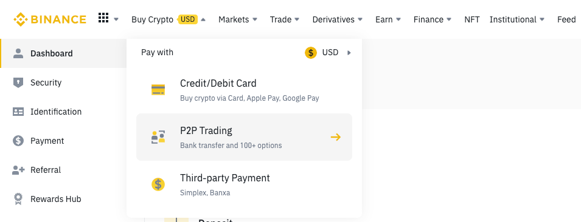Viewport: 581px width, 222px height.
Task: Click the P2P Trading yellow arrow
Action: 335,137
